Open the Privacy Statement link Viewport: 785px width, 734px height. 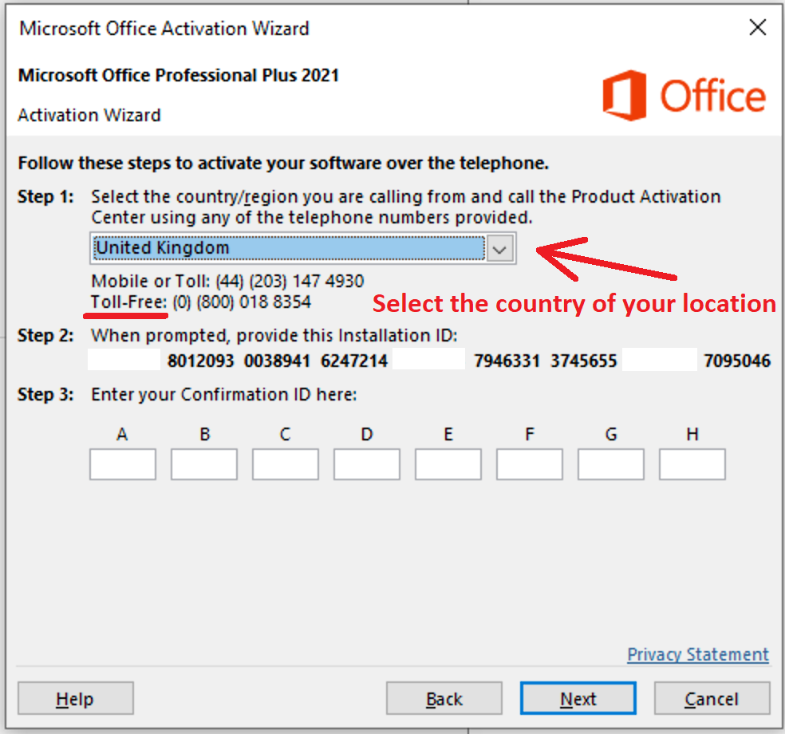(x=698, y=655)
